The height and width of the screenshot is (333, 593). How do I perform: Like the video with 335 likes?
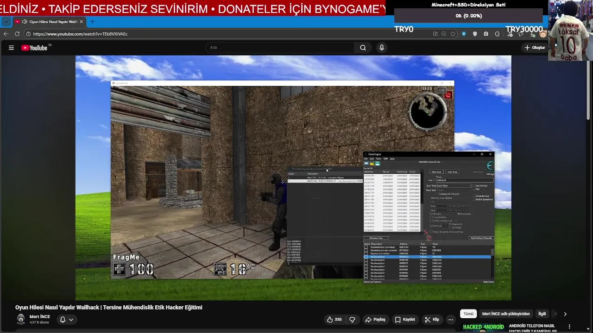[334, 320]
